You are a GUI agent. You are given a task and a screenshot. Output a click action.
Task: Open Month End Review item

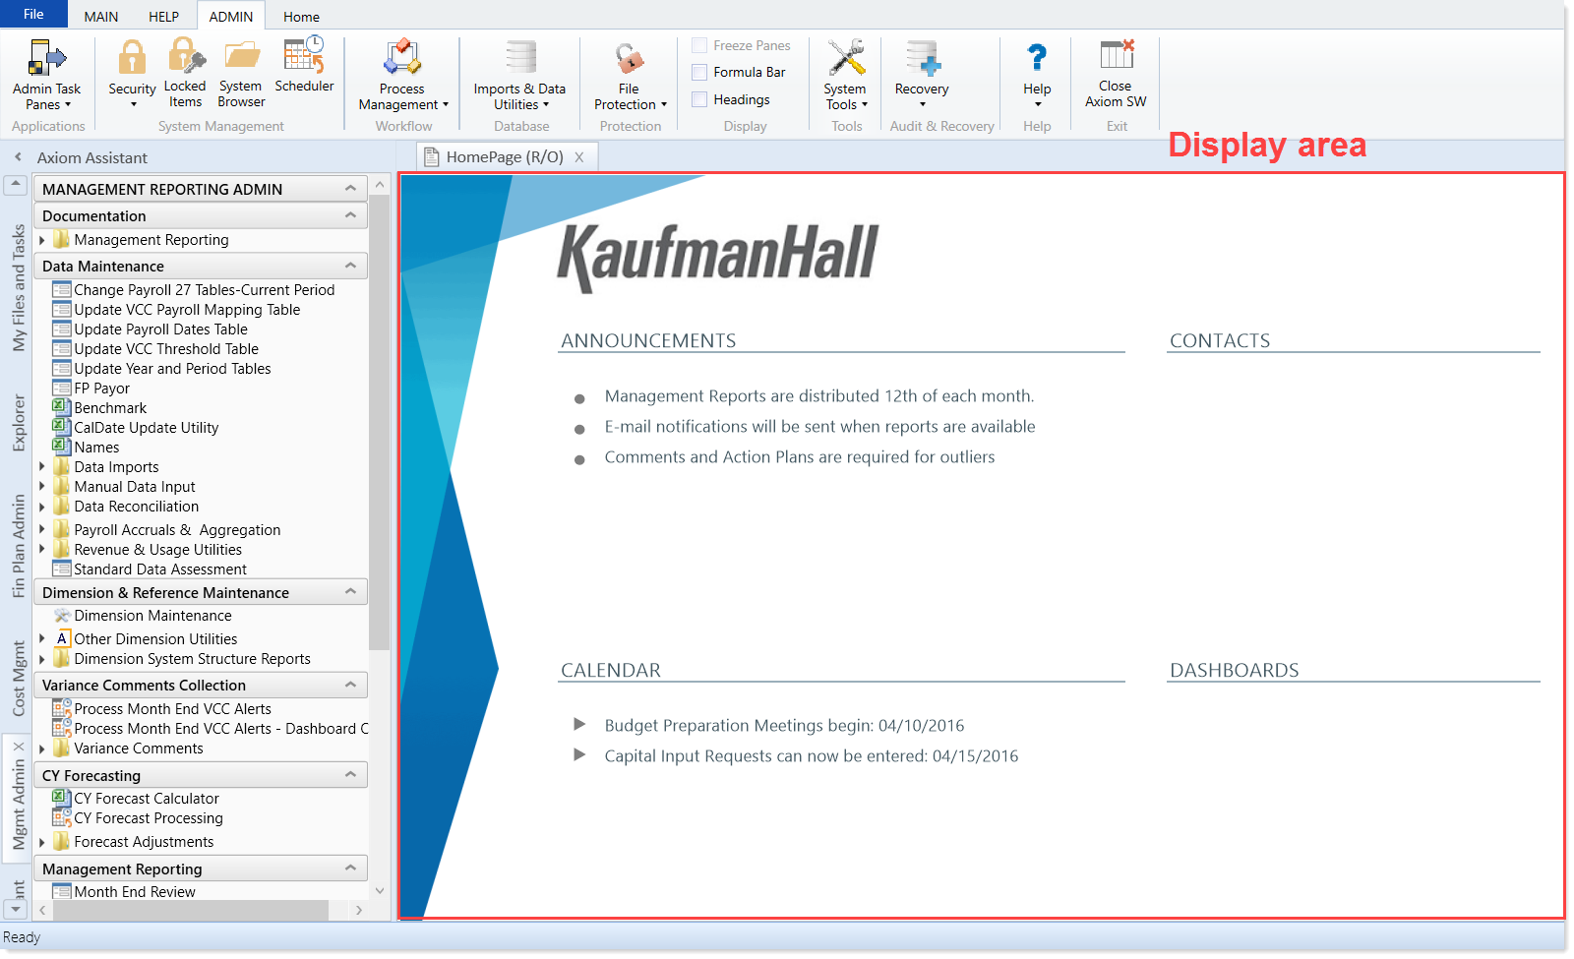tap(134, 892)
